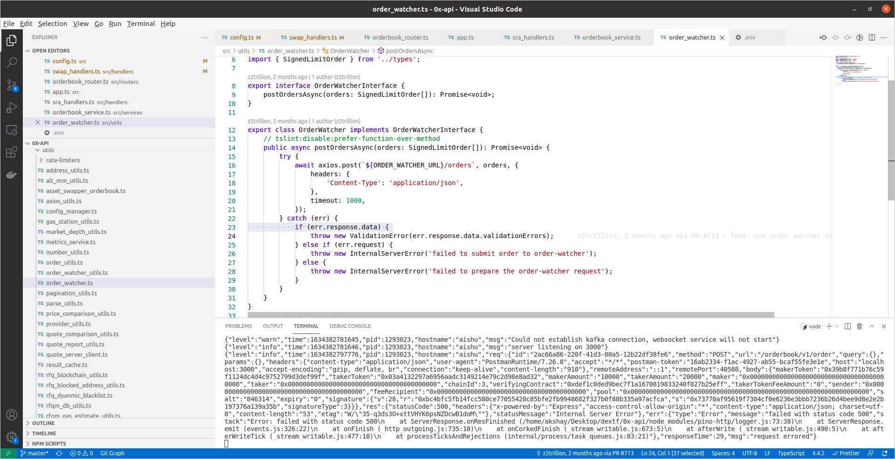Open axios_utils.ts in file tree
The image size is (895, 459).
pos(63,201)
